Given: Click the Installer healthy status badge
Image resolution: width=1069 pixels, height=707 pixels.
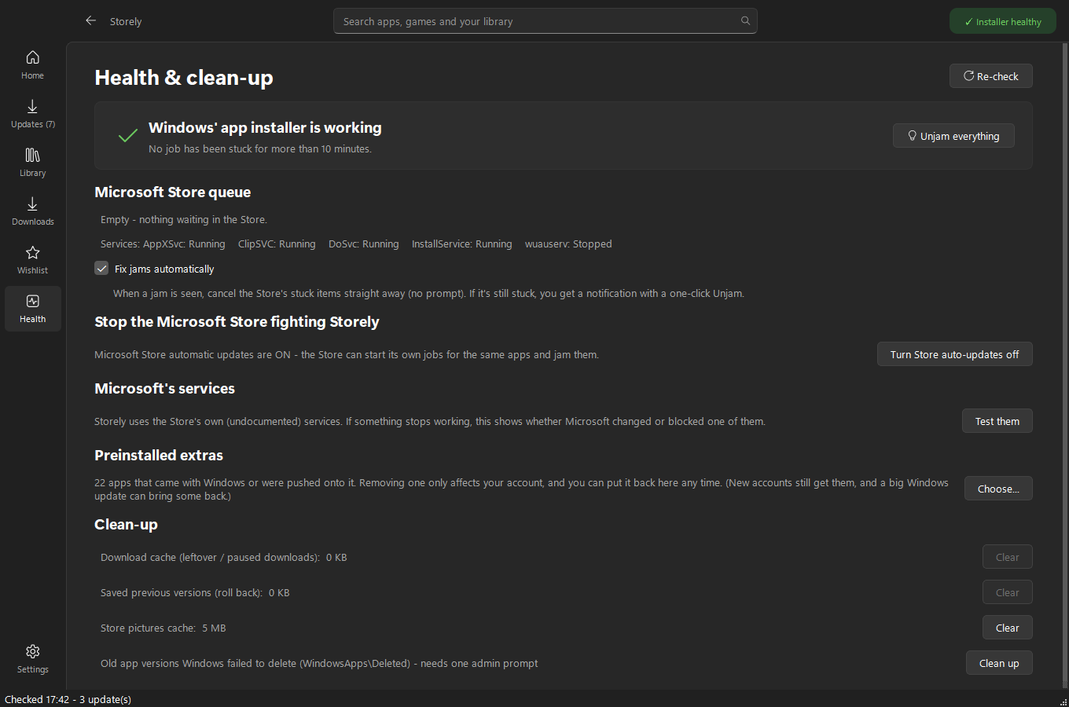Looking at the screenshot, I should [x=1003, y=21].
